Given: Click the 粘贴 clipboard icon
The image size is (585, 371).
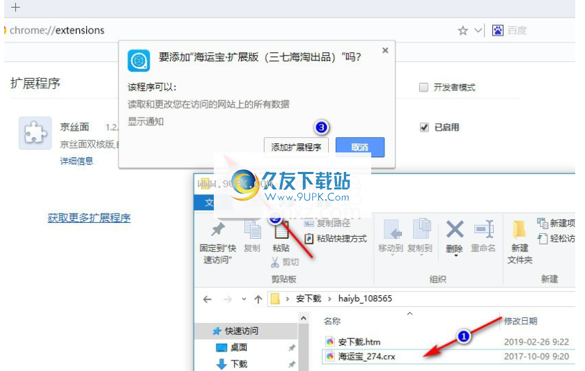Looking at the screenshot, I should pos(281,230).
